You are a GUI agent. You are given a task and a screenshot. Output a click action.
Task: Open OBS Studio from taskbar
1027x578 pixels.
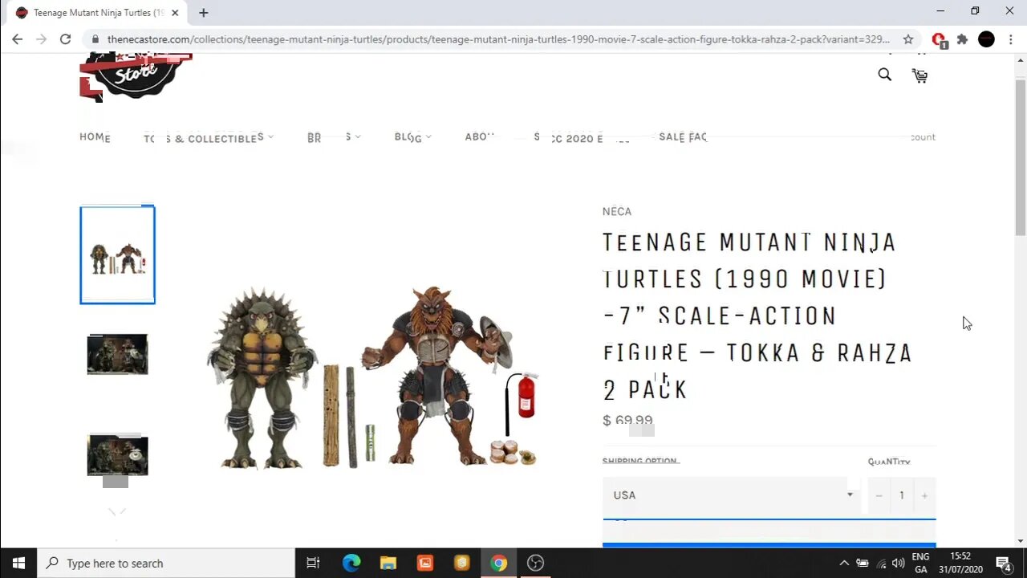pos(535,563)
